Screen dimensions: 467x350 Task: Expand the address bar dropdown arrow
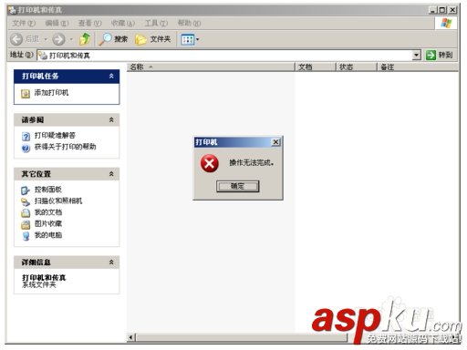pos(416,56)
